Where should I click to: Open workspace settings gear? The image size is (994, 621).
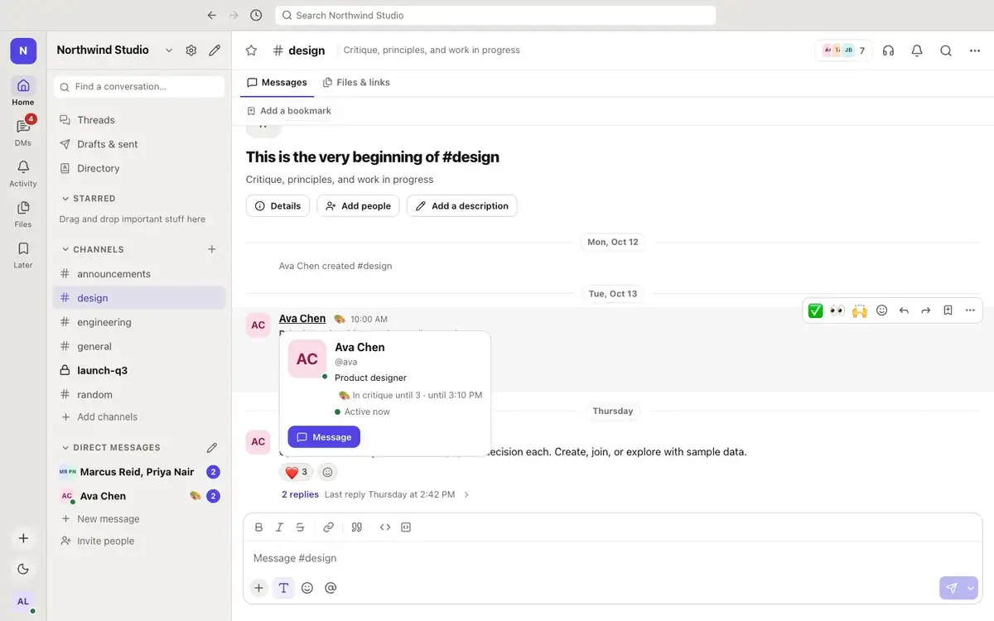pyautogui.click(x=191, y=51)
